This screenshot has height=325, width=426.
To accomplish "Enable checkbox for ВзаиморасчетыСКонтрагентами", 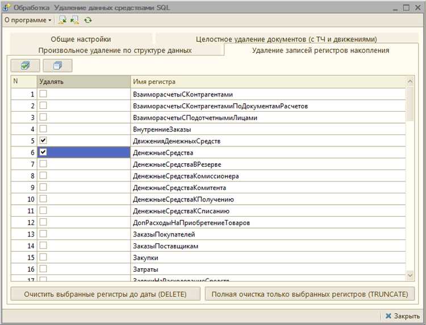I will (43, 94).
